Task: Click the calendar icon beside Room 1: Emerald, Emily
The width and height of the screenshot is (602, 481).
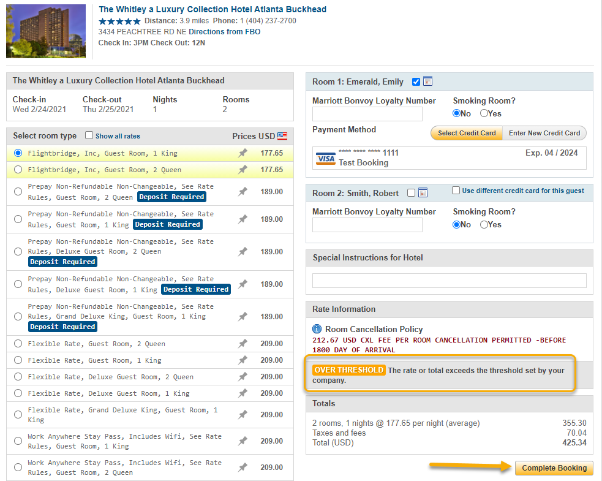Action: 427,81
